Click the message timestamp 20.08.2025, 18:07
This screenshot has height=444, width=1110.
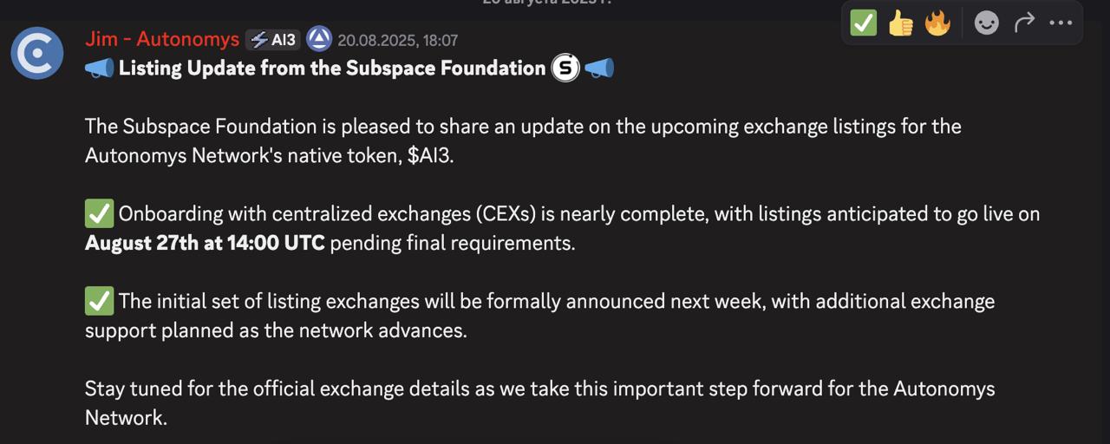tap(397, 40)
